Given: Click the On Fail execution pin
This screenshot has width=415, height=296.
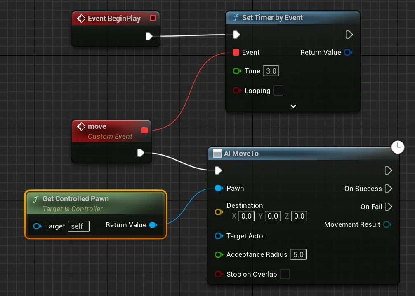Looking at the screenshot, I should 388,207.
